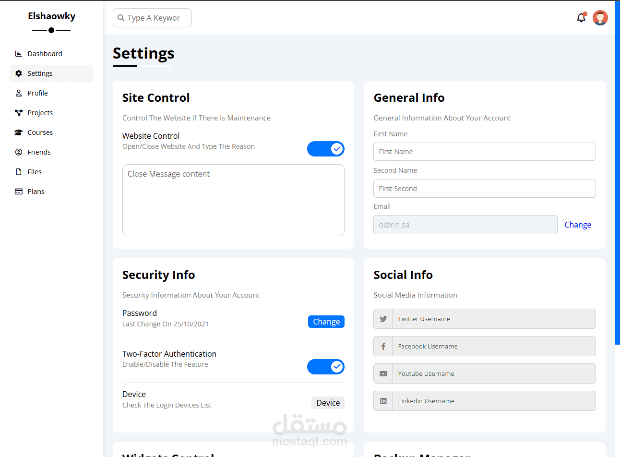The image size is (620, 457).
Task: Click the blue password Change button
Action: click(x=326, y=322)
